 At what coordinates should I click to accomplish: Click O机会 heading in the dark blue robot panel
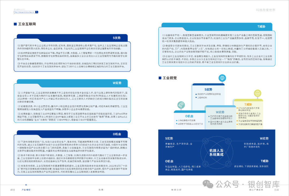click(169, 161)
